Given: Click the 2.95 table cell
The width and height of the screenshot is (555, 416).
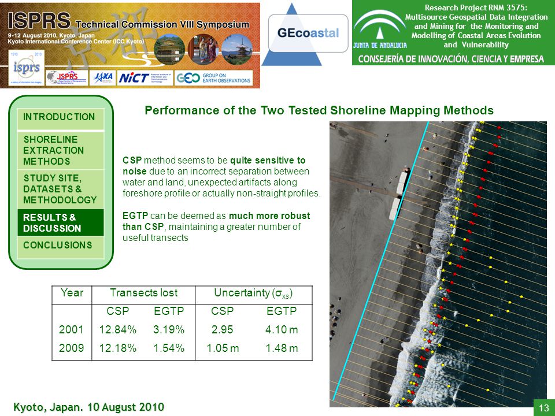Looking at the screenshot, I should [x=222, y=330].
